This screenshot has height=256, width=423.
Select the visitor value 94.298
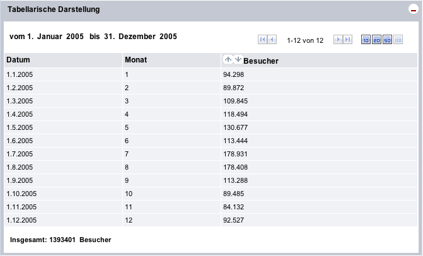(x=234, y=74)
